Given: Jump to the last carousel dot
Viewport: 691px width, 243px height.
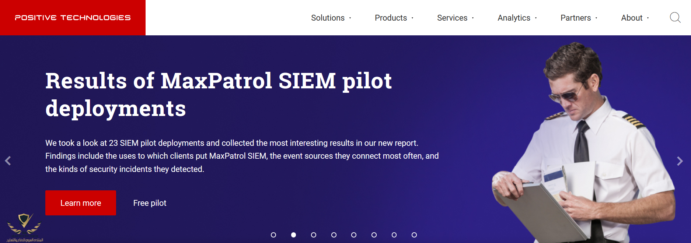Looking at the screenshot, I should pyautogui.click(x=414, y=235).
